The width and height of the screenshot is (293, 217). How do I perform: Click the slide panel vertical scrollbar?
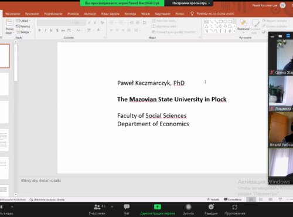16,63
